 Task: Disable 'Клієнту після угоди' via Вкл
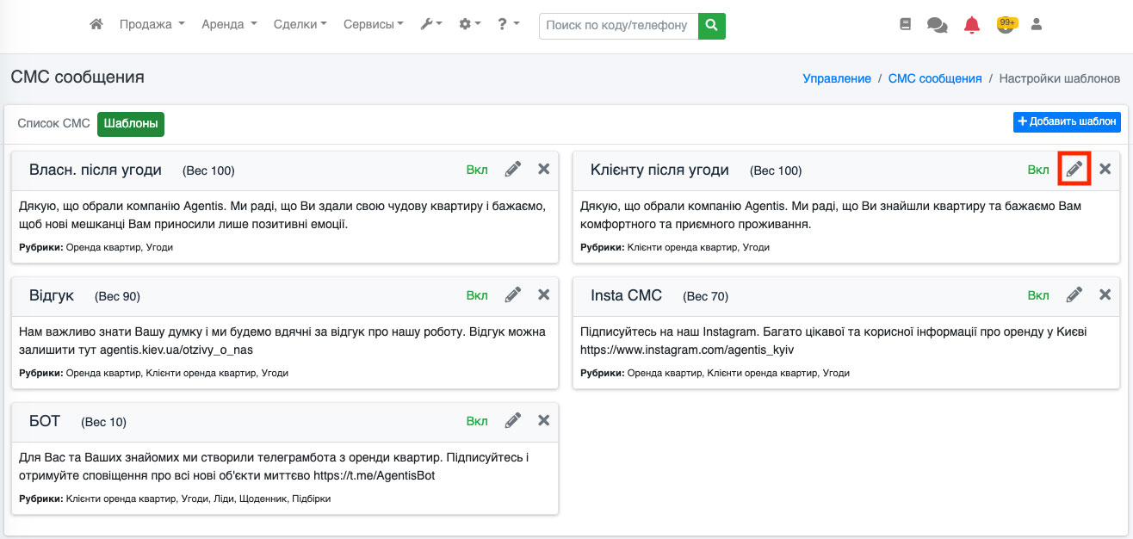(1038, 170)
